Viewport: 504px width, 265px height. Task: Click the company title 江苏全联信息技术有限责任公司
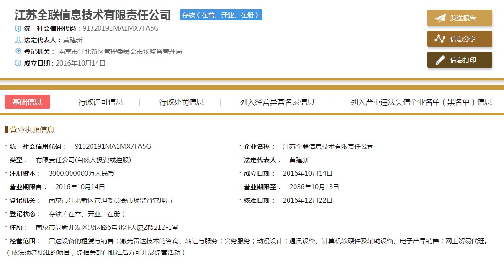93,15
